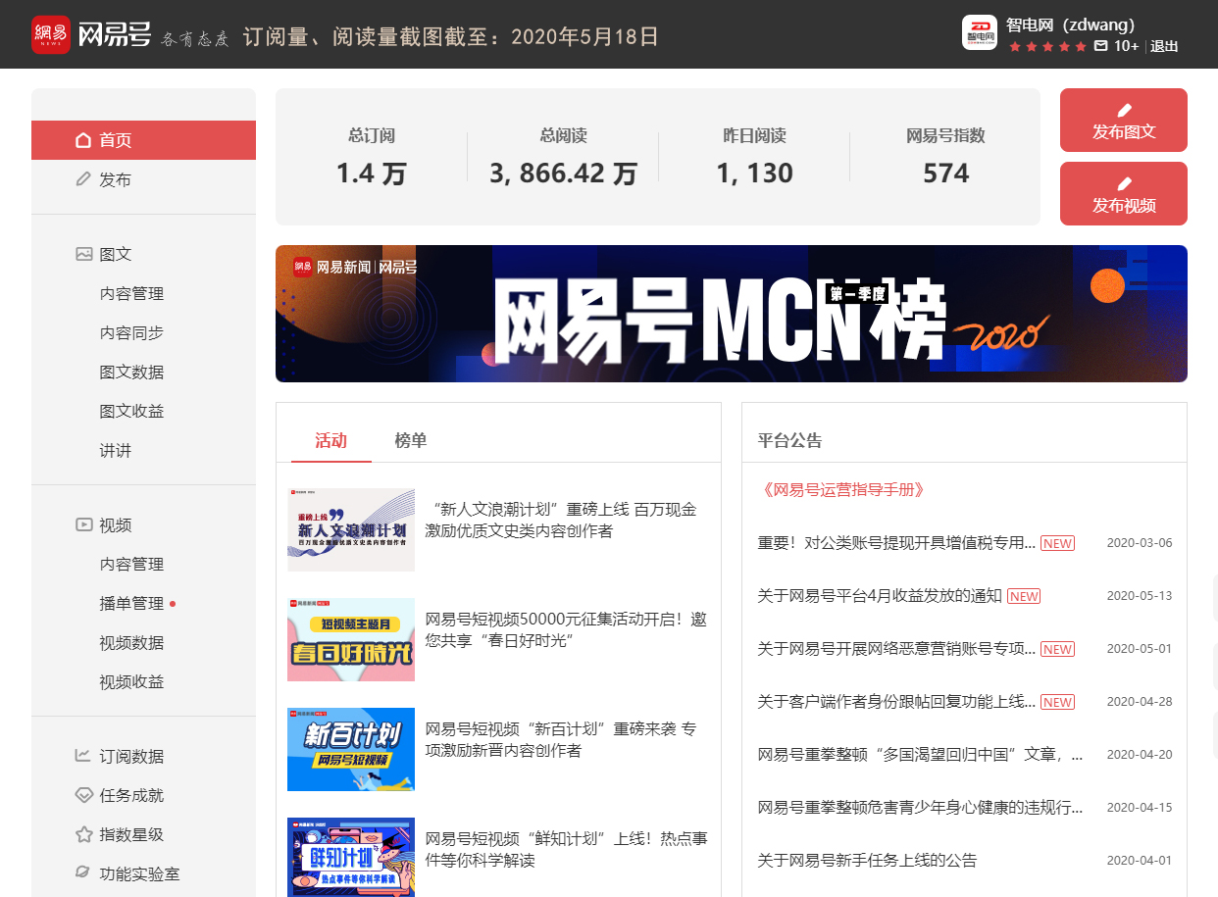Open 内容同步 in the sidebar
1218x897 pixels.
tap(131, 332)
